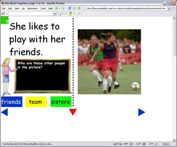This screenshot has height=147, width=177.
Task: Click the green Up directory arrow icon
Action: [x=70, y=13]
